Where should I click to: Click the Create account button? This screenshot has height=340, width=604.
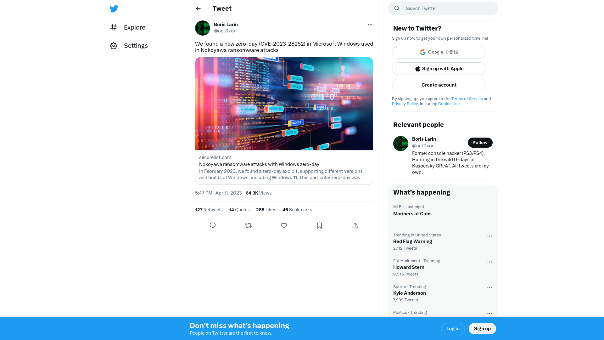(439, 85)
